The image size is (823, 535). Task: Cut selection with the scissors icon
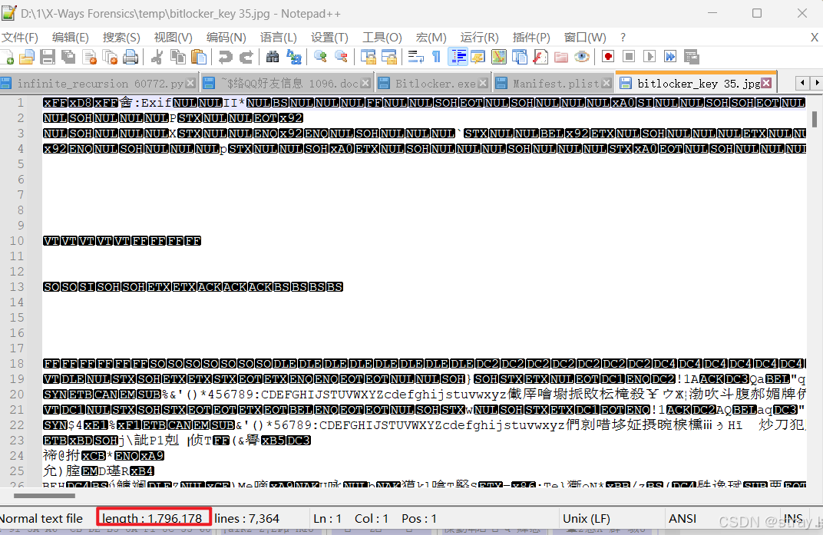(157, 57)
